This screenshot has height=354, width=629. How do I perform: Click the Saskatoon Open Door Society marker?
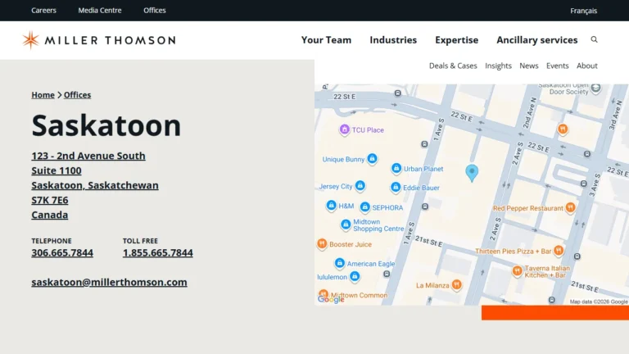tap(595, 88)
